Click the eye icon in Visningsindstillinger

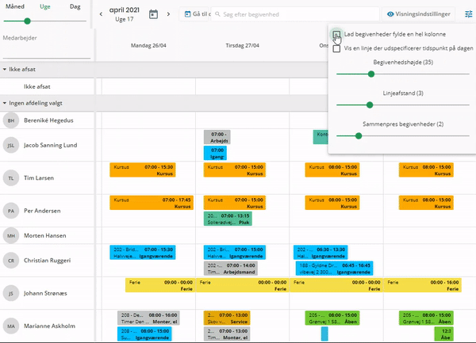tap(391, 14)
